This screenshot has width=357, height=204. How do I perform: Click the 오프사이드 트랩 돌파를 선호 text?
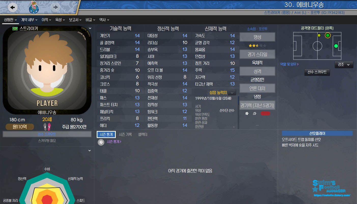[301, 140]
